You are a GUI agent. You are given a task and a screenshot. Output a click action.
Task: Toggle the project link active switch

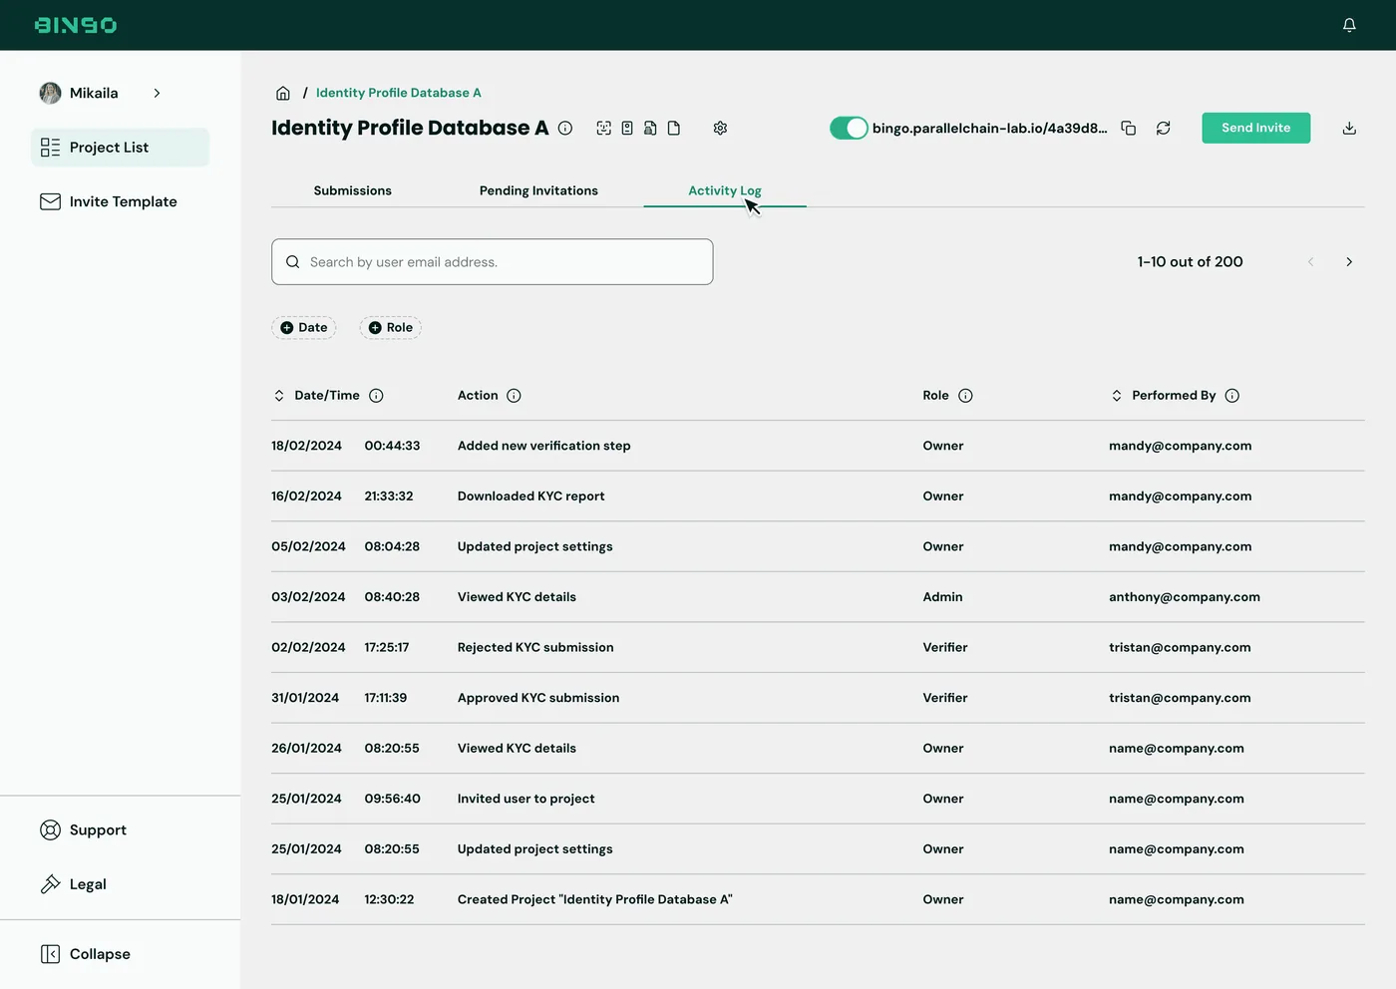click(849, 128)
